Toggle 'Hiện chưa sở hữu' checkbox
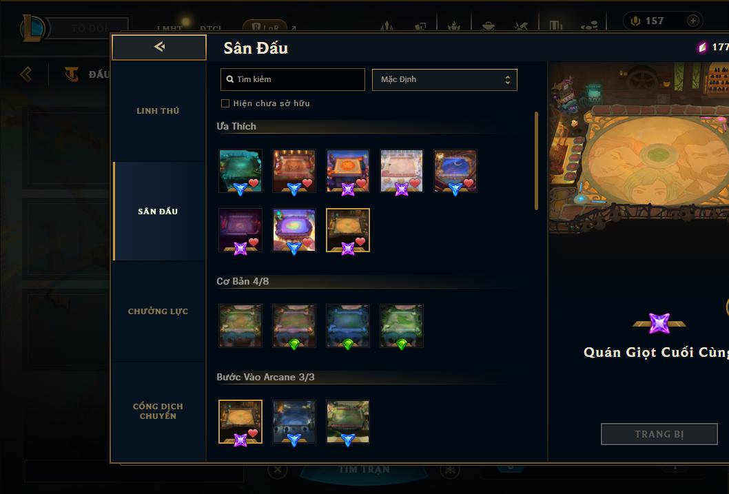This screenshot has height=494, width=729. [x=225, y=103]
